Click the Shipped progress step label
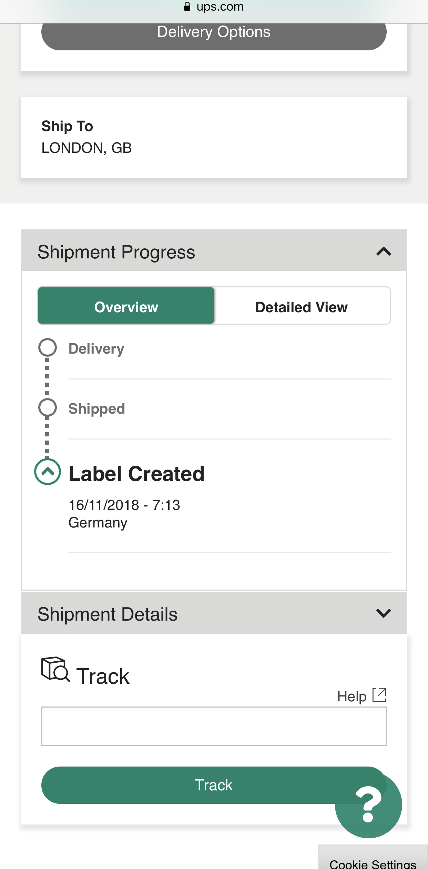This screenshot has height=869, width=428. tap(97, 409)
